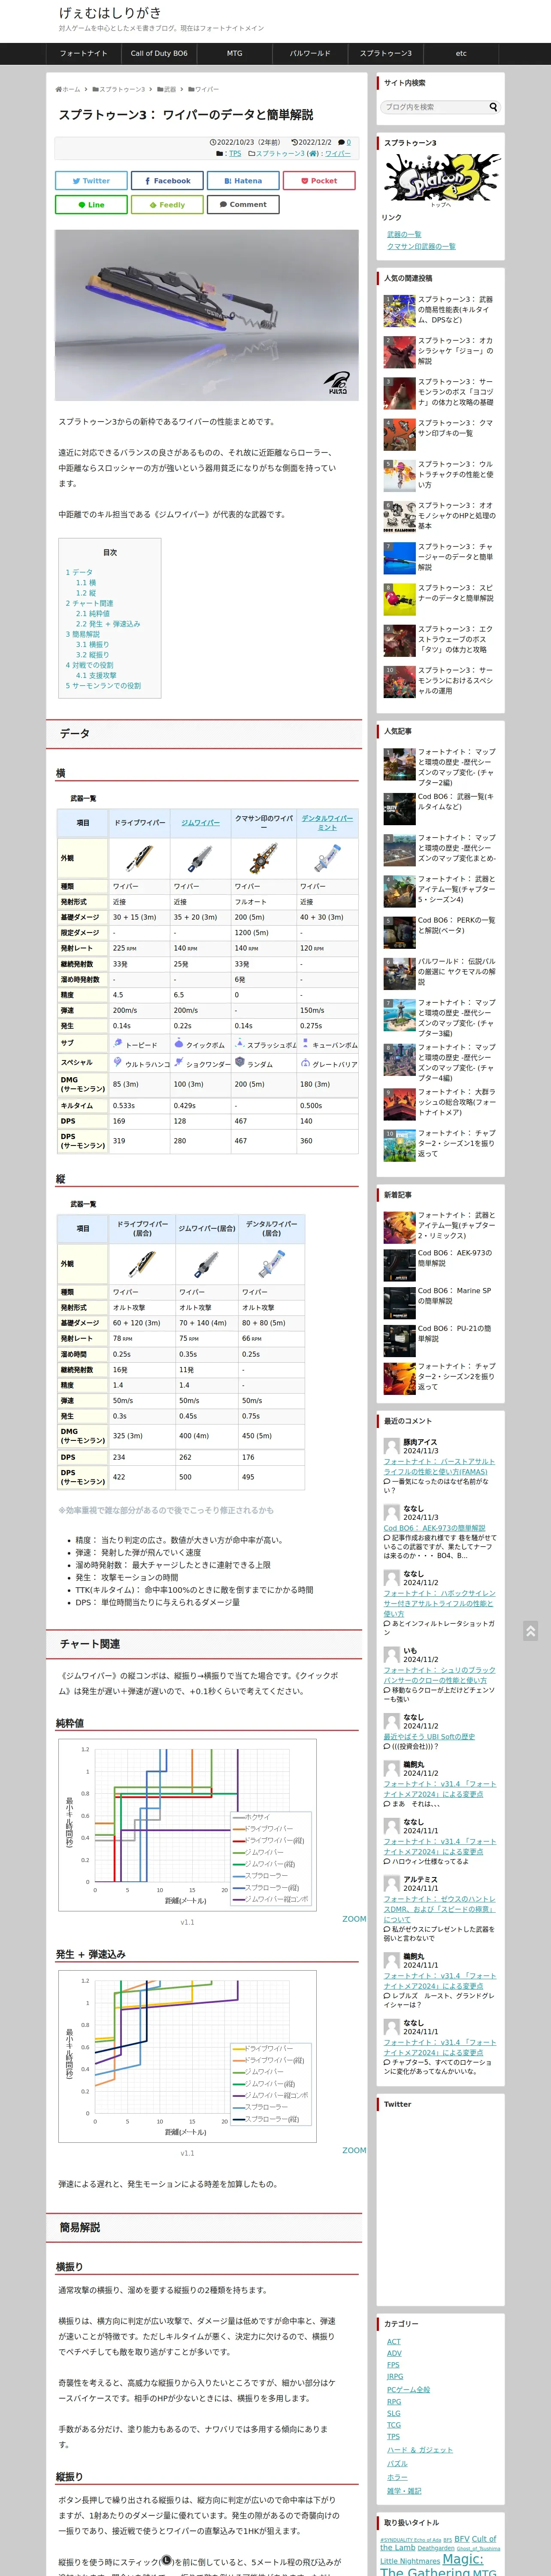Viewport: 551px width, 2576px height.
Task: Click the comment count icon near date
Action: coord(341,143)
